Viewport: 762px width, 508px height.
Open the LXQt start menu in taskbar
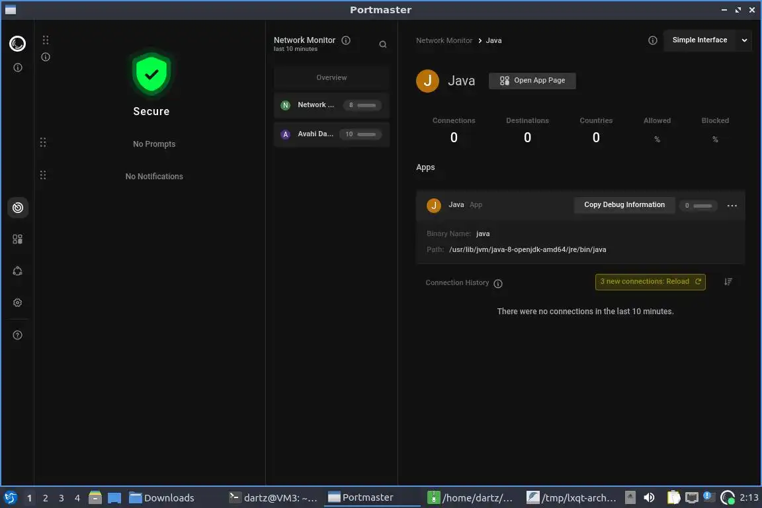coord(10,498)
